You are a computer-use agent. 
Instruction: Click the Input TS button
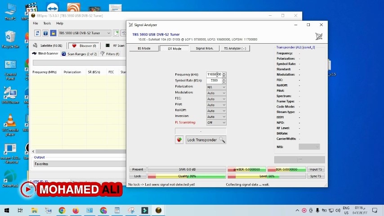(316, 169)
